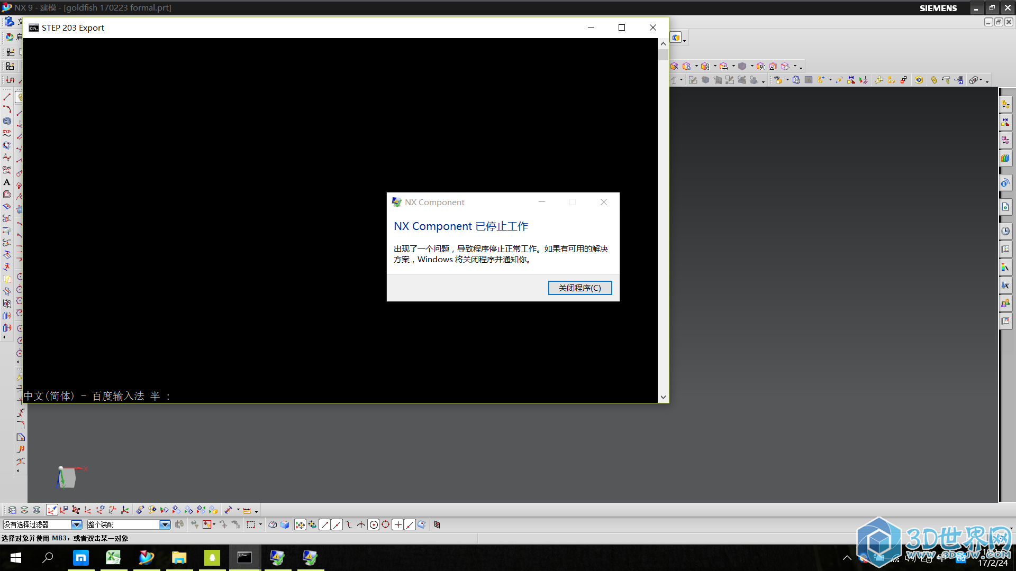Click the assembly constraints icon

[863, 80]
